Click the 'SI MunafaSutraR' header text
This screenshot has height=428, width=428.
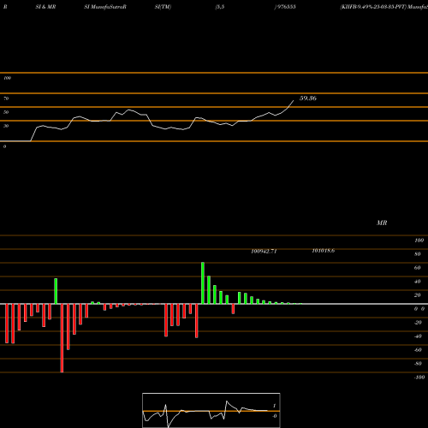[105, 7]
